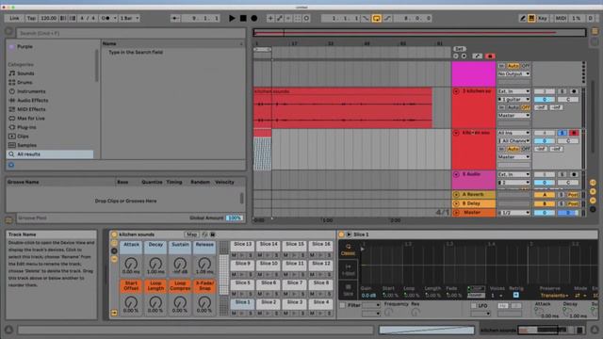Viewport: 603px width, 339px height.
Task: Set kitchen sounds track monitor to Off
Action: click(x=526, y=107)
